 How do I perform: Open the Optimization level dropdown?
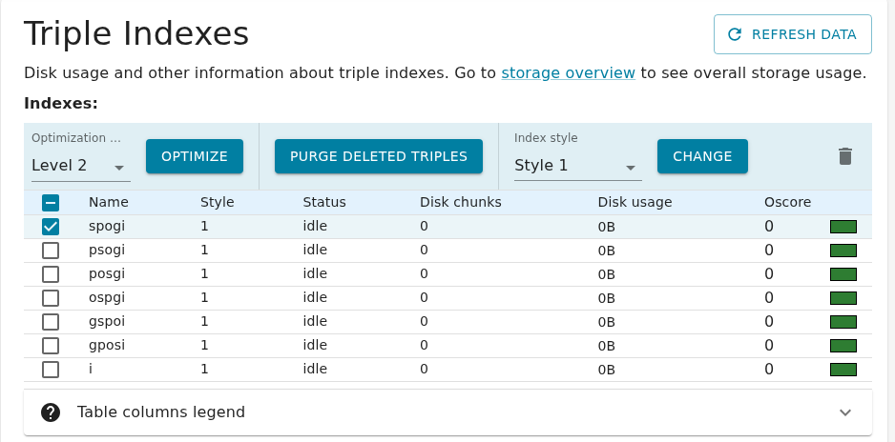(x=80, y=166)
